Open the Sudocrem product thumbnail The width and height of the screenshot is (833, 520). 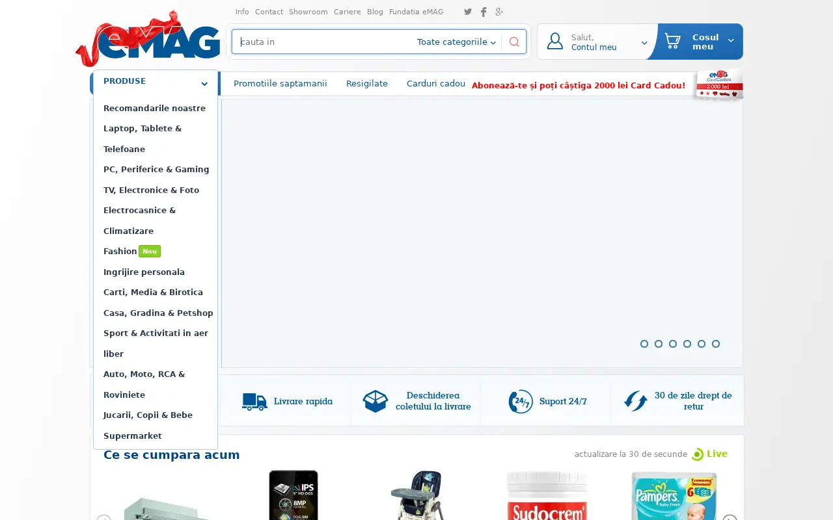(x=547, y=495)
